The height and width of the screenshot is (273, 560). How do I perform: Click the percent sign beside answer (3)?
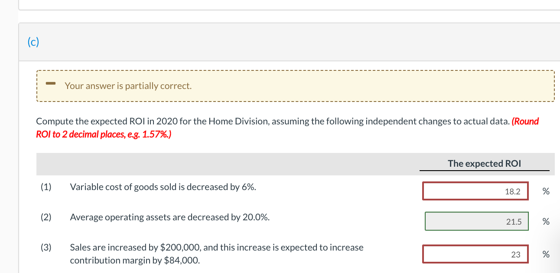(545, 254)
